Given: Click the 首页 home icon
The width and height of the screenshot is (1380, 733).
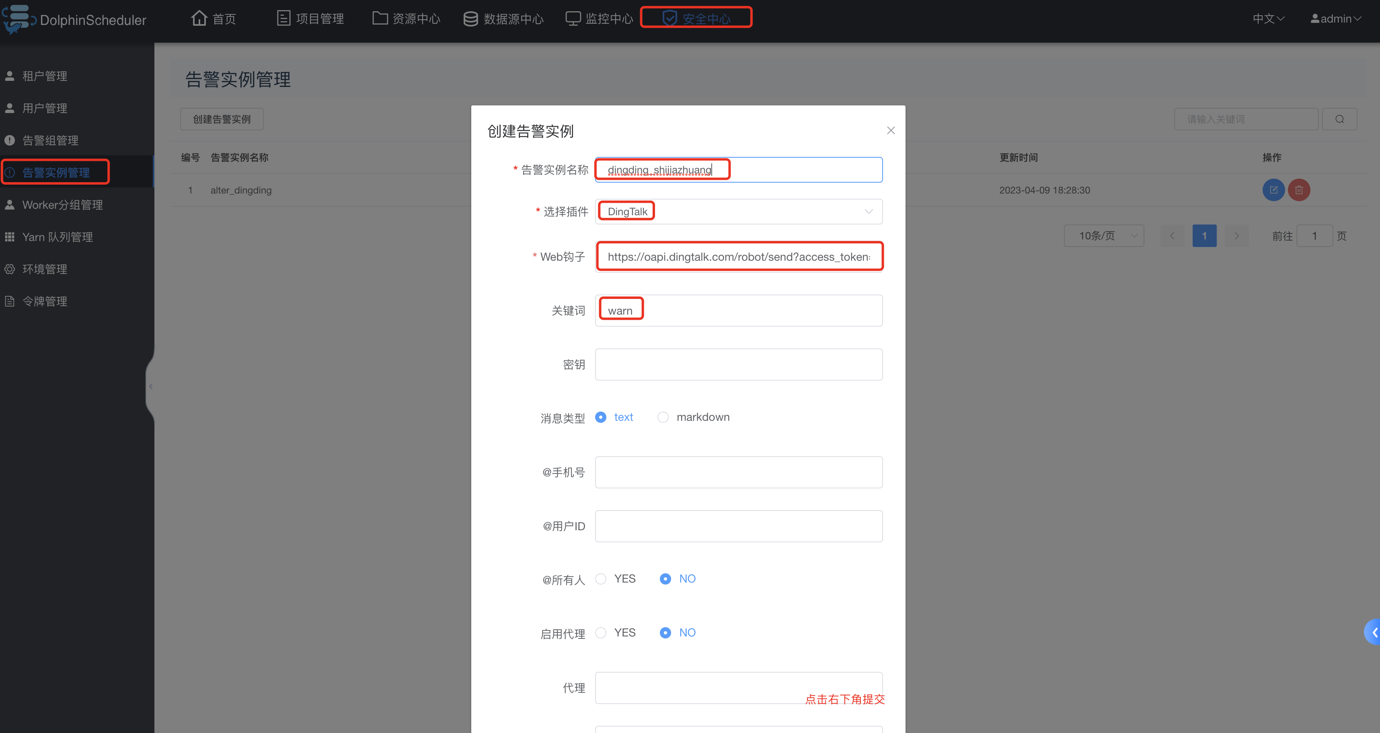Looking at the screenshot, I should [199, 18].
